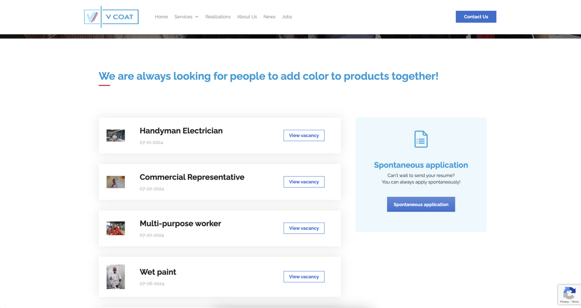Click the Contact Us button
The image size is (581, 308).
pyautogui.click(x=476, y=17)
